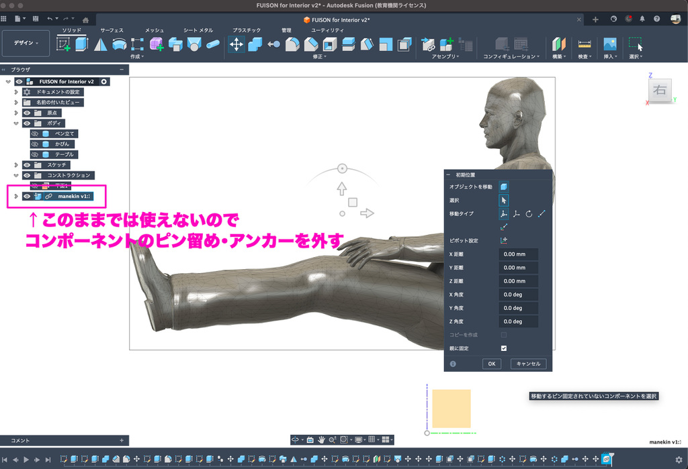Click the キャンセル button
This screenshot has height=469, width=688.
pyautogui.click(x=528, y=364)
